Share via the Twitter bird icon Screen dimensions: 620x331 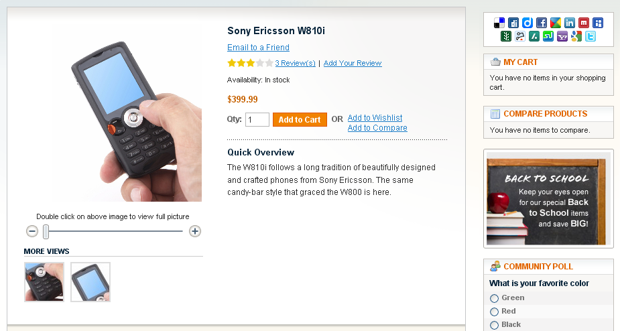[x=591, y=36]
